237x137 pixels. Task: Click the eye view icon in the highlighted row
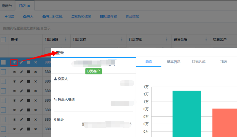pos(14,62)
